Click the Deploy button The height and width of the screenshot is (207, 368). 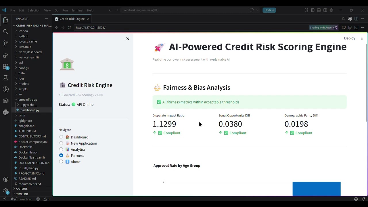pos(350,38)
